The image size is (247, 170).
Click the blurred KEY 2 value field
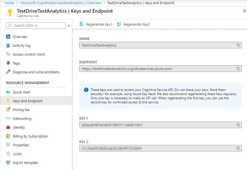click(161, 148)
